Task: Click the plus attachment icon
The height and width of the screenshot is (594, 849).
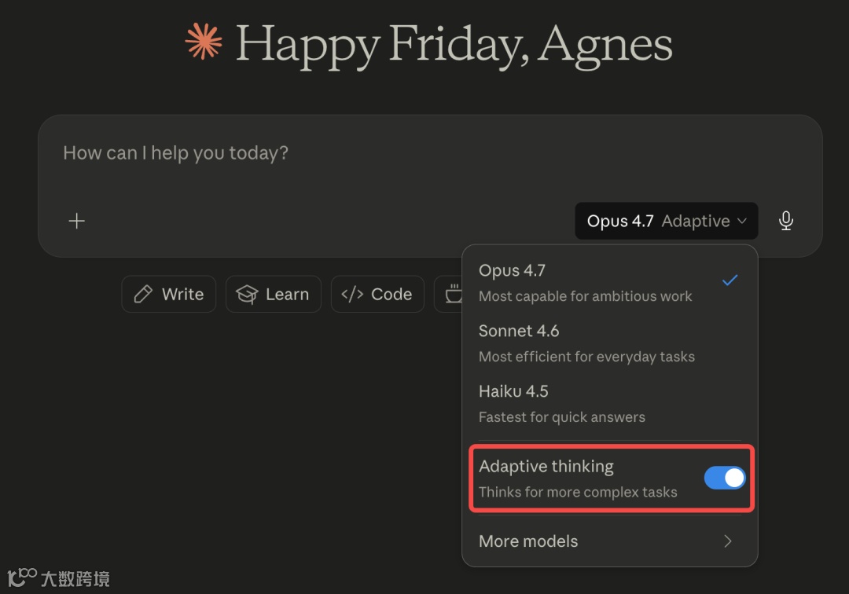Action: [x=76, y=222]
